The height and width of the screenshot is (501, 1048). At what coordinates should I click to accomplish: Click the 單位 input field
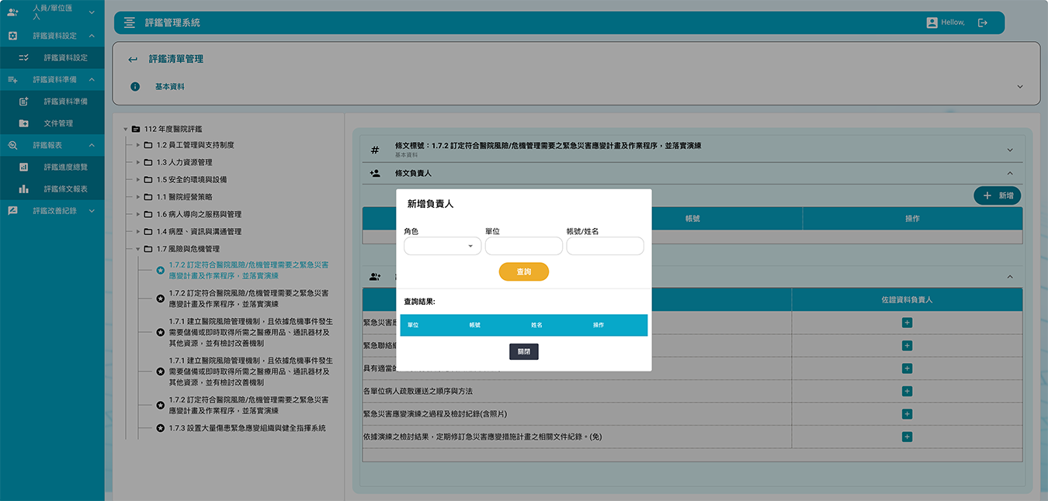[x=523, y=246]
